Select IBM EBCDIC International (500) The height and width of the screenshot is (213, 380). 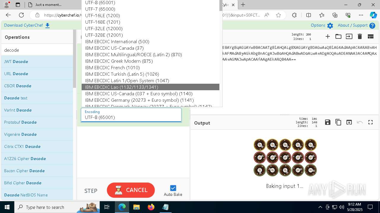(151, 41)
